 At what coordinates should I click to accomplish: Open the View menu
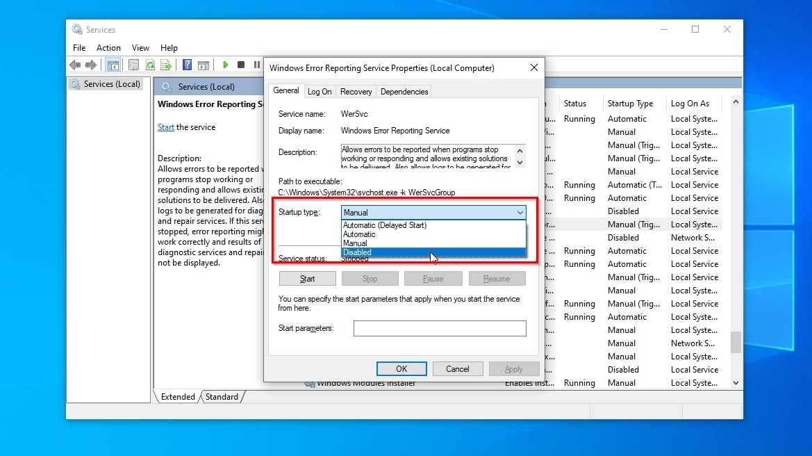(x=140, y=48)
